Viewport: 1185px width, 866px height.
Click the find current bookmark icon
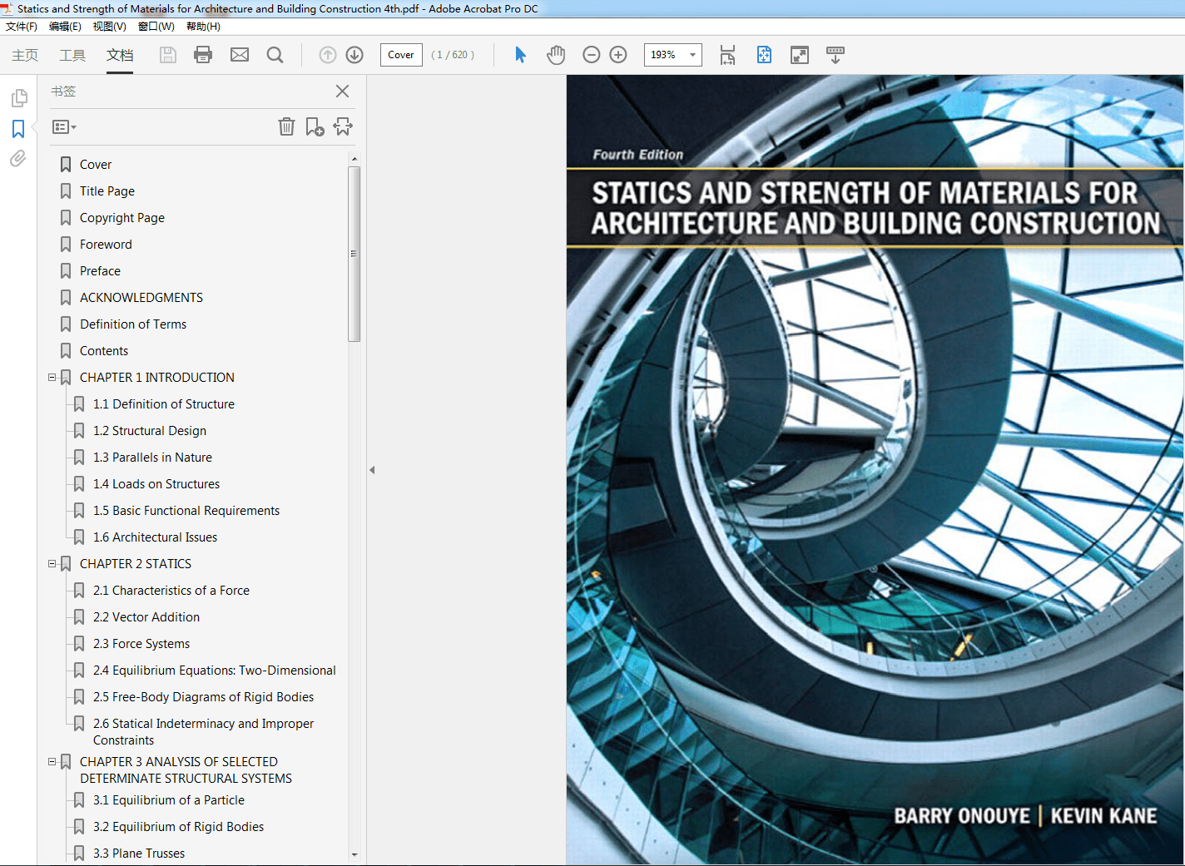[x=343, y=126]
